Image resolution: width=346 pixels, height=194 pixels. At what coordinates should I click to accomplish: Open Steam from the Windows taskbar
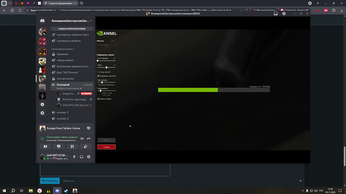pos(66,191)
